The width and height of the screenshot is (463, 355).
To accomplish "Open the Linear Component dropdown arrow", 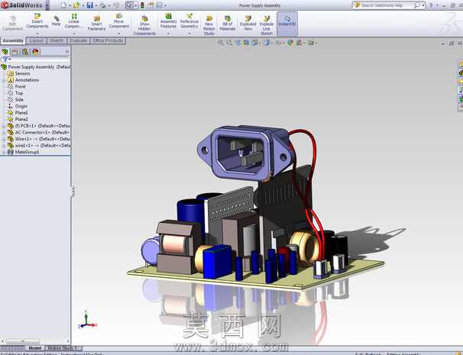I will click(74, 34).
